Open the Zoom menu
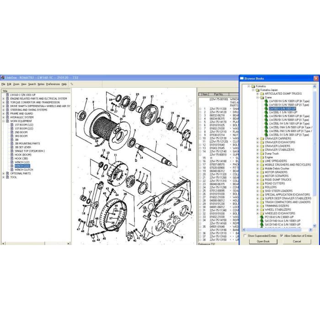 click(x=16, y=84)
